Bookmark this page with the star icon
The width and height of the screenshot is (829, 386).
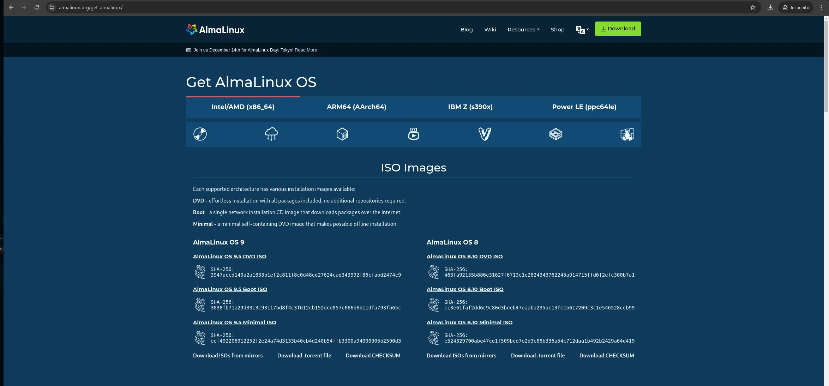[753, 7]
